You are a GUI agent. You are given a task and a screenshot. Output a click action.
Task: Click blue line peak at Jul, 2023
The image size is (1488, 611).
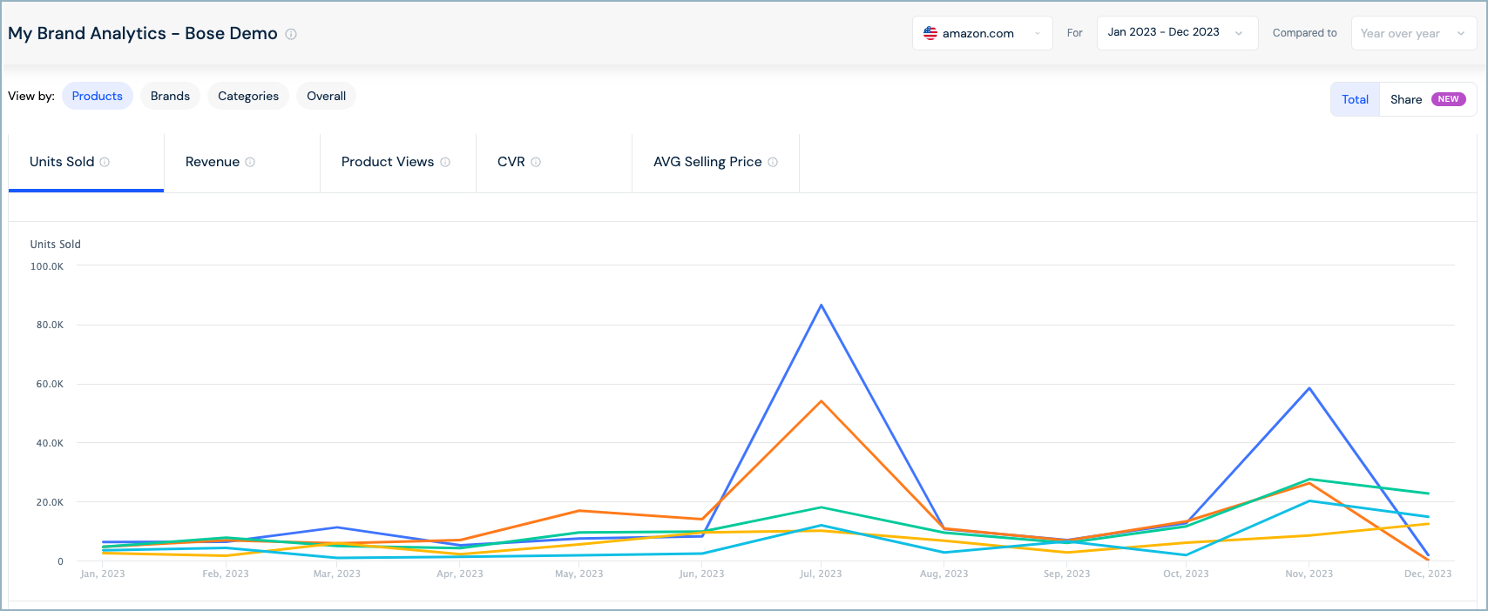(821, 305)
